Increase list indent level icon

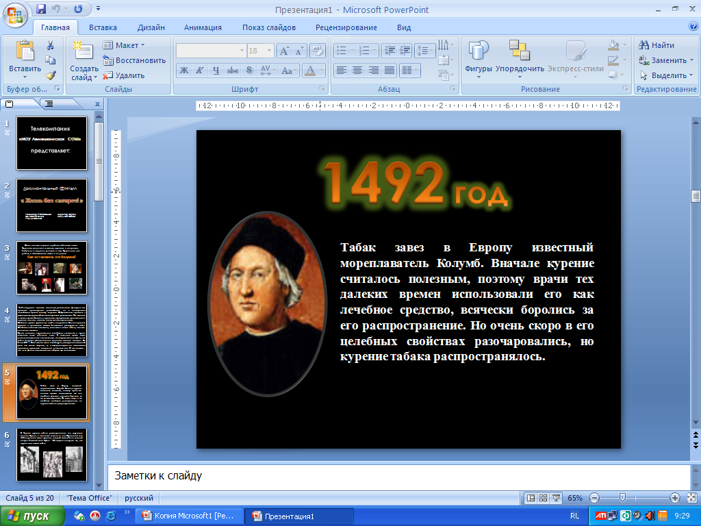(405, 51)
